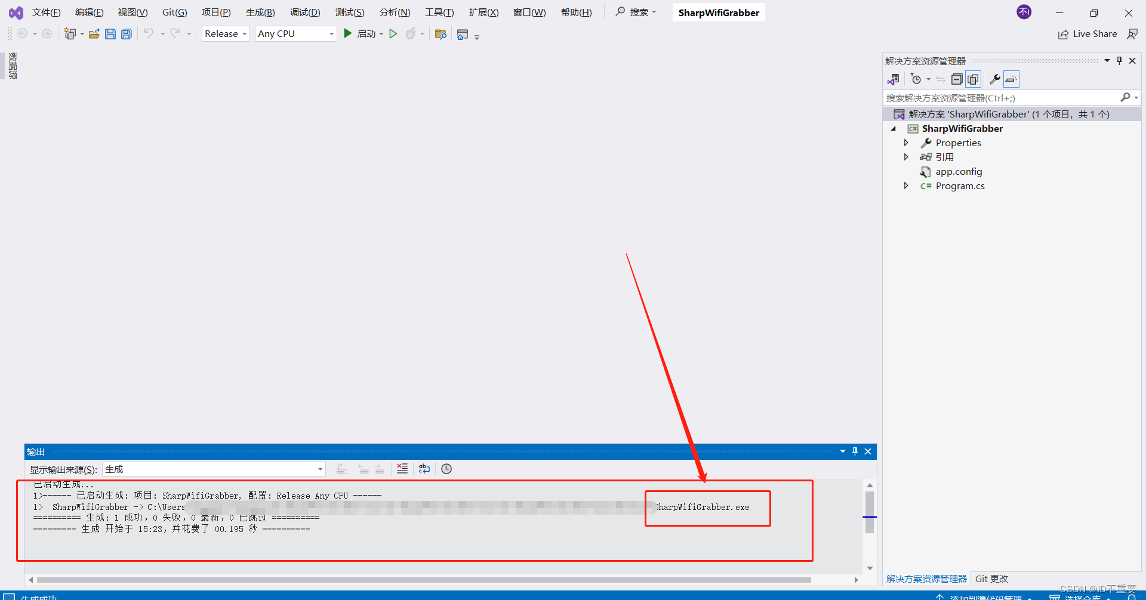This screenshot has height=600, width=1146.
Task: Open Solution Explorer window options dropdown
Action: pyautogui.click(x=1107, y=60)
